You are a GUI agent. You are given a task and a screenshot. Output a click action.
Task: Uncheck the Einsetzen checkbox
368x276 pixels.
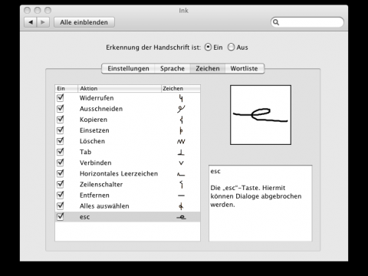tap(61, 130)
